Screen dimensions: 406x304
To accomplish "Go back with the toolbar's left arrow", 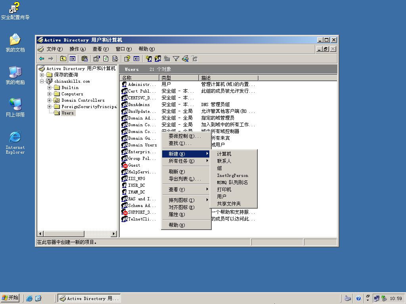I will (42, 59).
